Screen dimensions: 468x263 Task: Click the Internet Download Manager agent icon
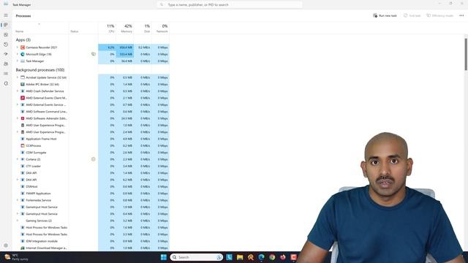23,248
